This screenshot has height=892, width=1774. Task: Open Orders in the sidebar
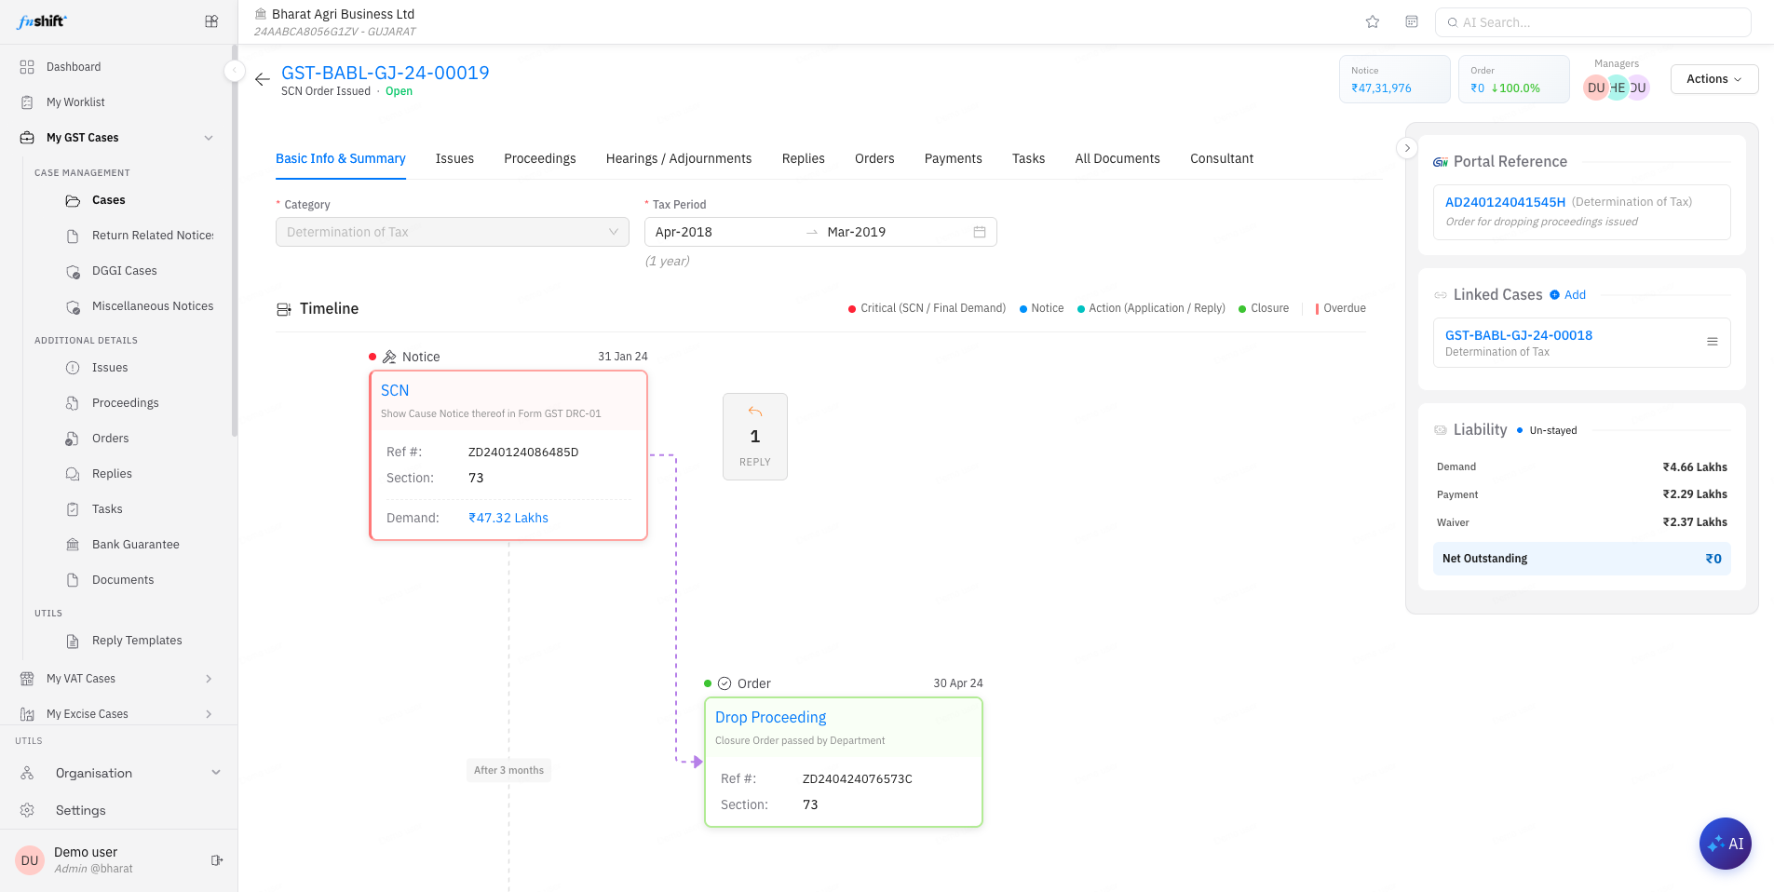(111, 439)
